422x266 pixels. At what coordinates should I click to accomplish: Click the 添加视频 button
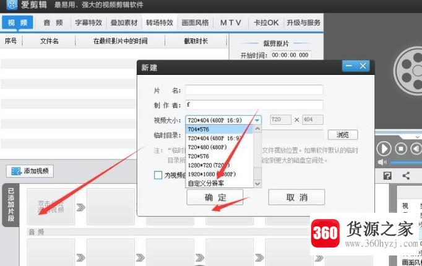tap(30, 171)
